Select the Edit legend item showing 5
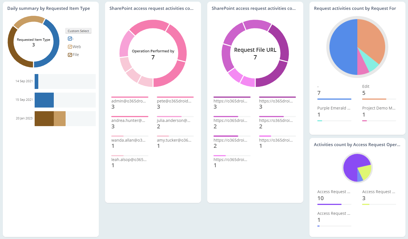Viewport: 408px width, 239px height. click(366, 87)
